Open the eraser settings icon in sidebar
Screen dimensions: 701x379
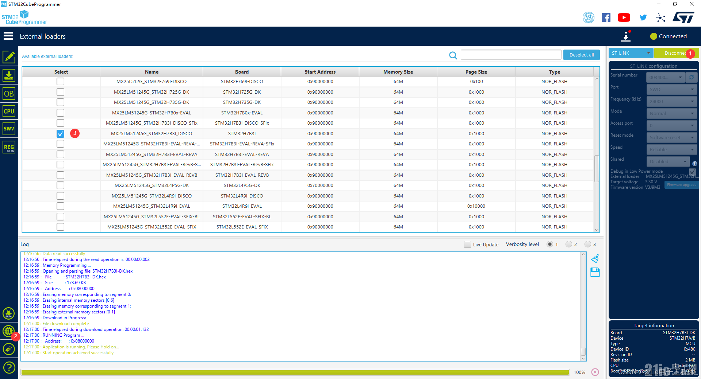point(9,349)
